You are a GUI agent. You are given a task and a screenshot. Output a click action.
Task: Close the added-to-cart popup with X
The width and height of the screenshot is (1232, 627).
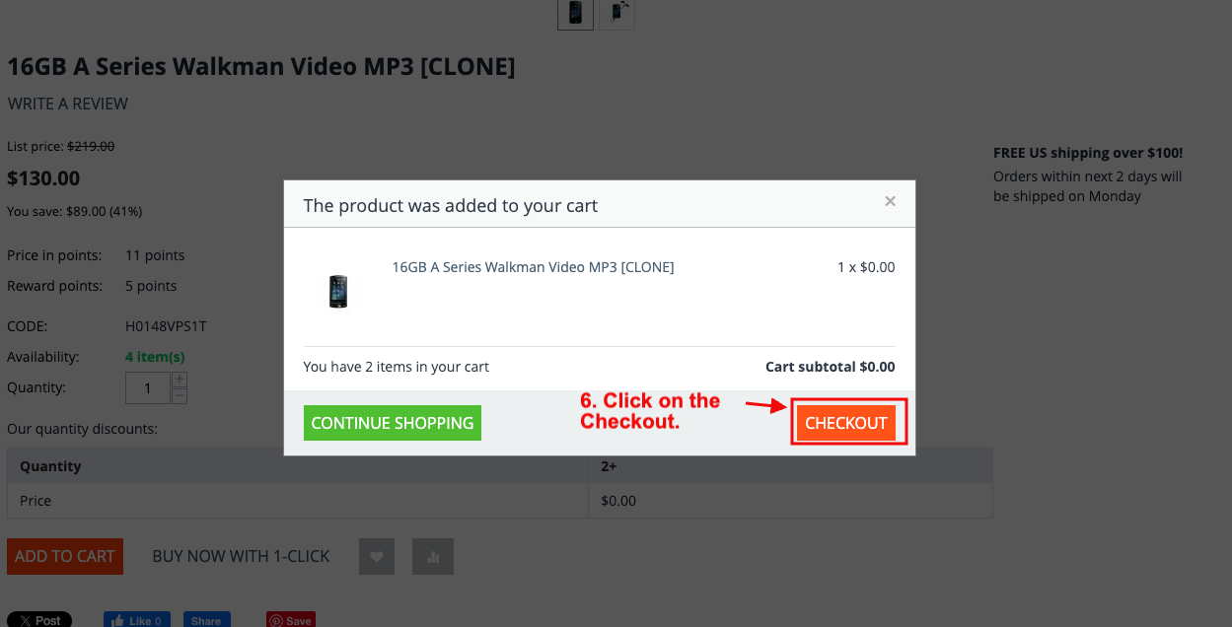(890, 201)
